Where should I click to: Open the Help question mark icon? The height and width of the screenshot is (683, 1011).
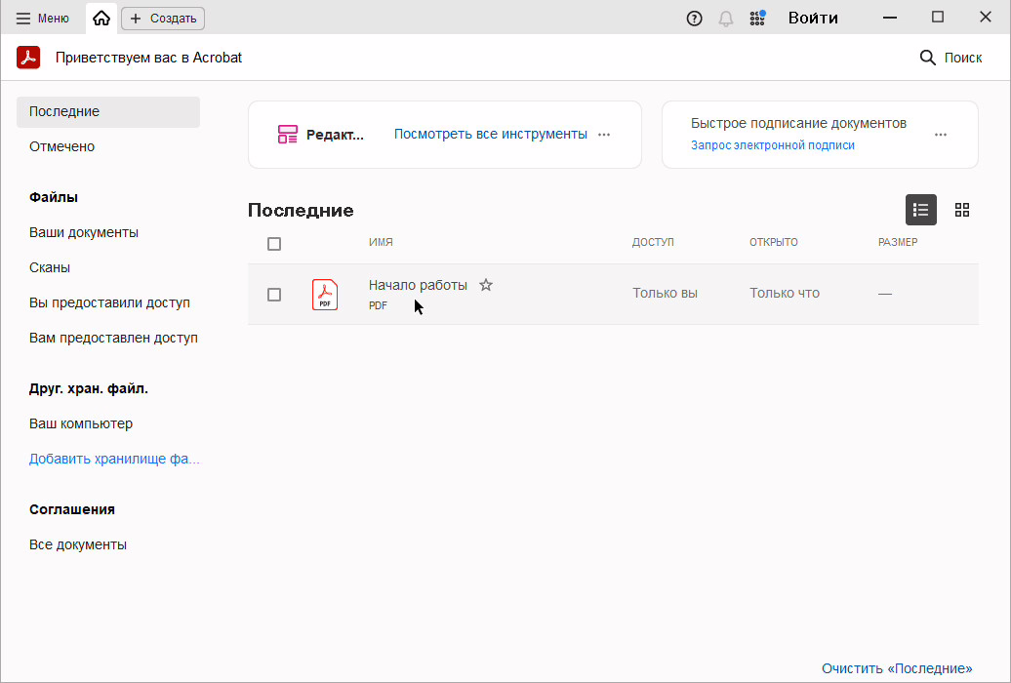(695, 18)
